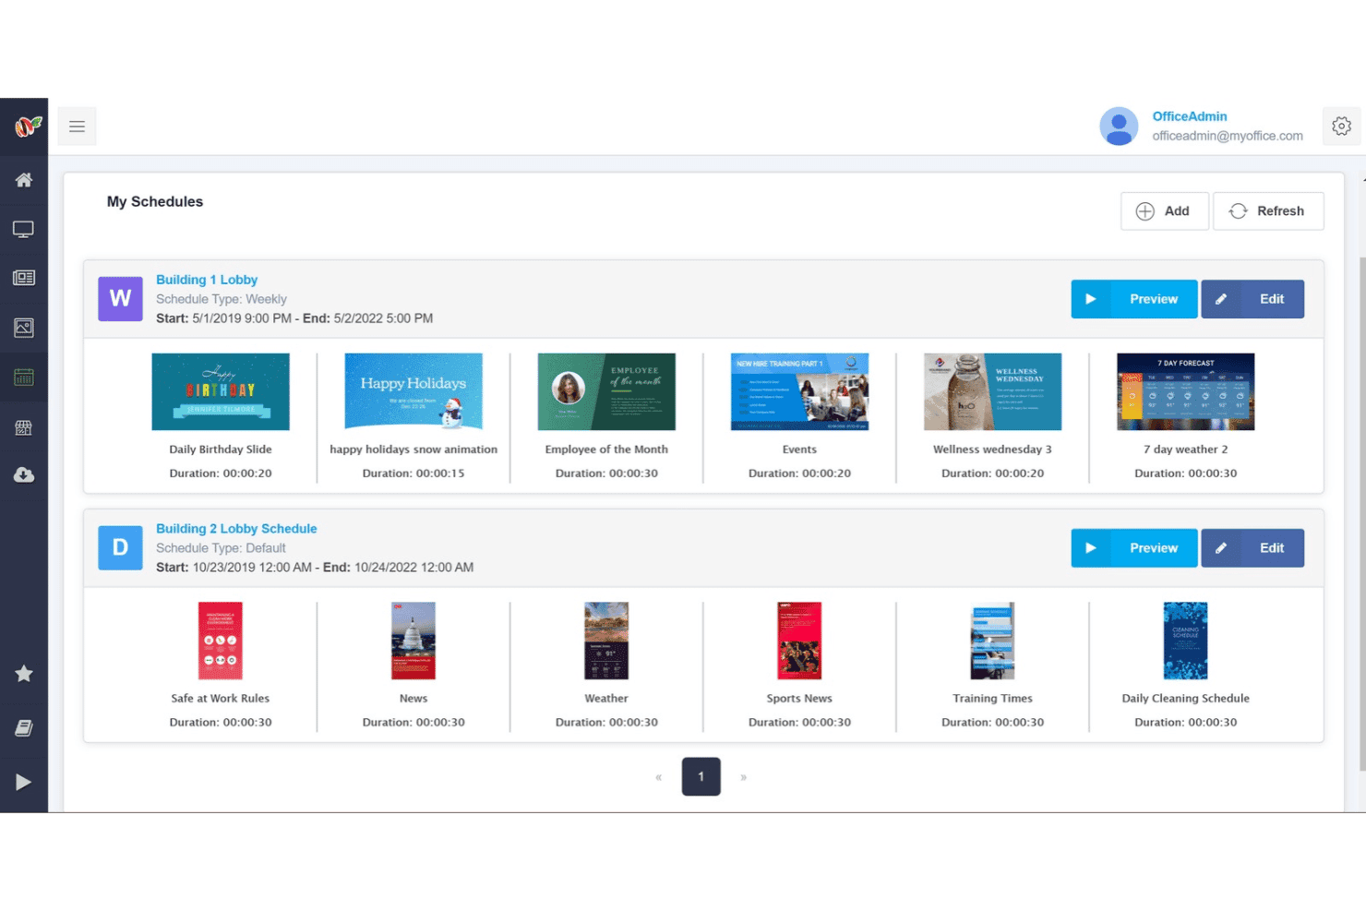The image size is (1366, 911).
Task: Select the News slide thumbnail
Action: [413, 641]
